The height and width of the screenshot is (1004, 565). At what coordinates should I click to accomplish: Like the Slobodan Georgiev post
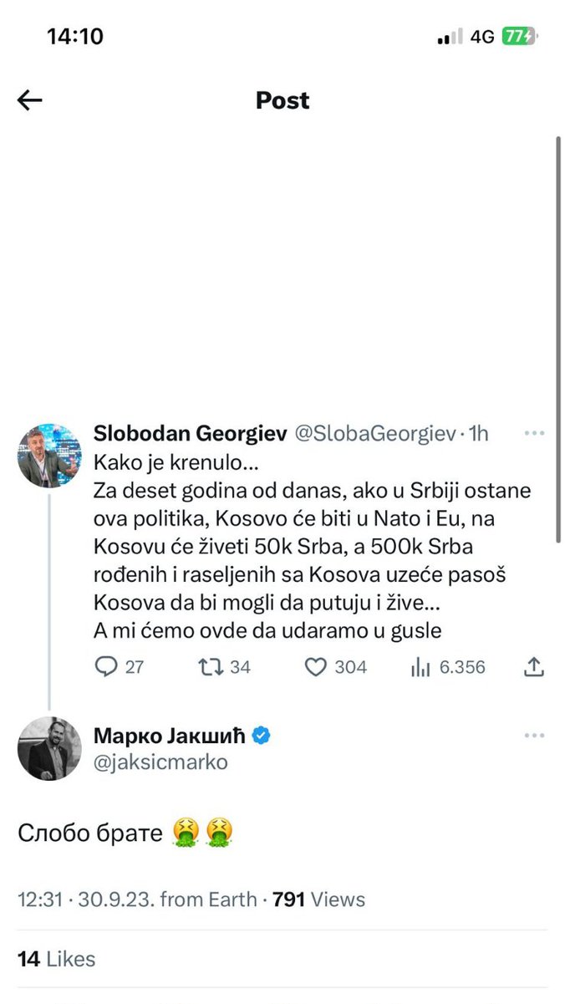(x=315, y=666)
